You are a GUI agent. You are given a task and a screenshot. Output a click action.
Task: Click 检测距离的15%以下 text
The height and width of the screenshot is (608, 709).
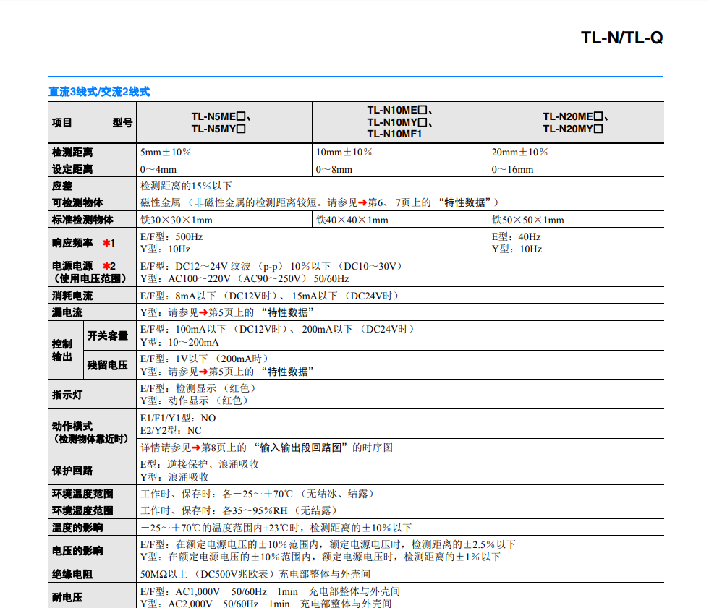pyautogui.click(x=187, y=186)
